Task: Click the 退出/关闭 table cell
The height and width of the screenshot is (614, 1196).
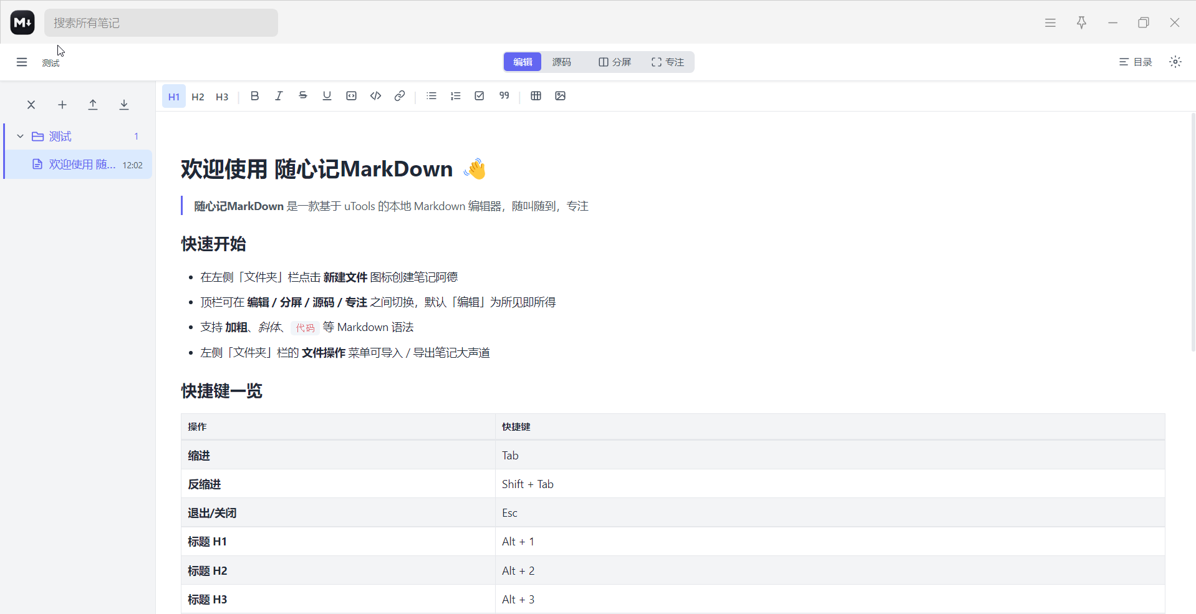Action: click(338, 512)
